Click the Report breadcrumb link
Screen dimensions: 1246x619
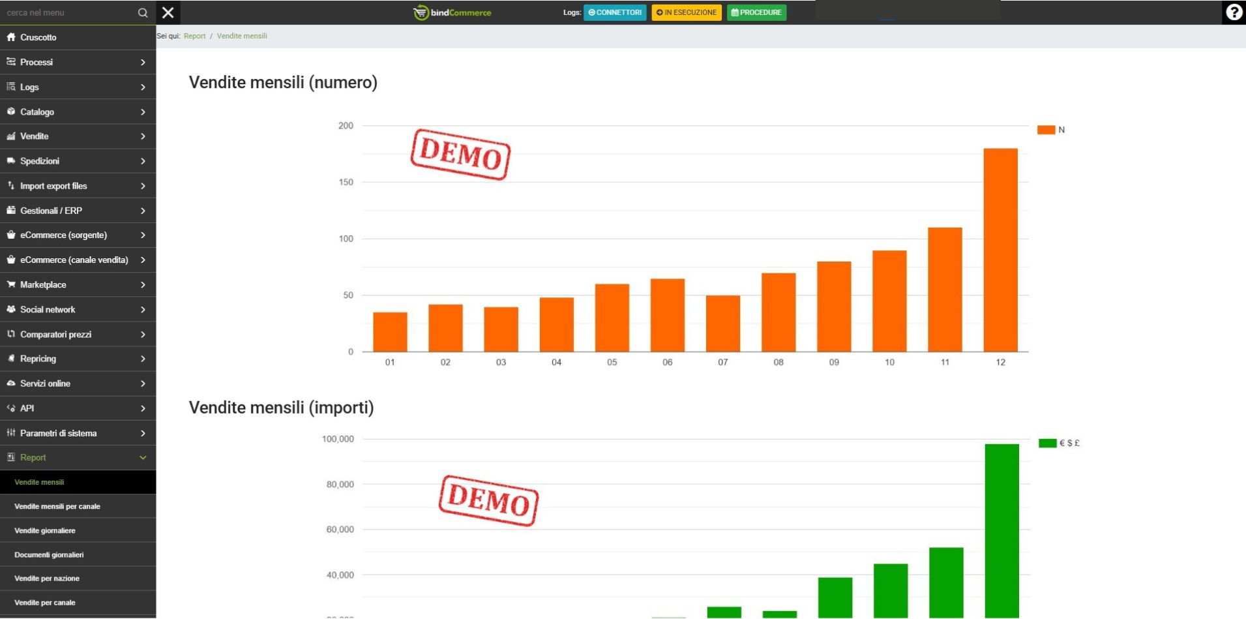click(x=194, y=37)
